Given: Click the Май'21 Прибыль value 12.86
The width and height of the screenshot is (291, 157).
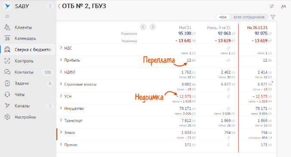Looking at the screenshot, I should tap(191, 60).
